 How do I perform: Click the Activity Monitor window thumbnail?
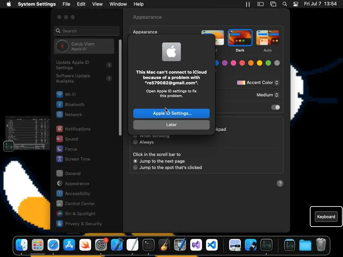28,133
